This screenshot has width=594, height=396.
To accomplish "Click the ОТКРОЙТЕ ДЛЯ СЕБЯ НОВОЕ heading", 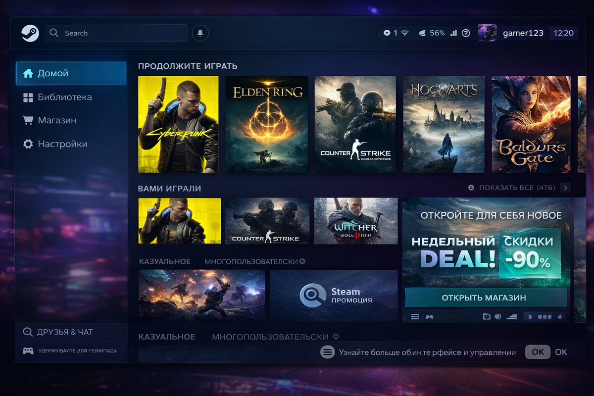I will coord(491,215).
